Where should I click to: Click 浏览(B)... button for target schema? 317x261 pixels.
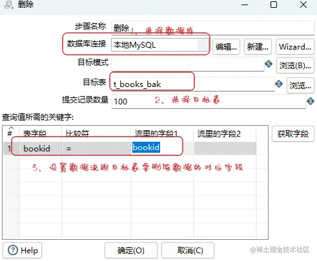point(295,66)
